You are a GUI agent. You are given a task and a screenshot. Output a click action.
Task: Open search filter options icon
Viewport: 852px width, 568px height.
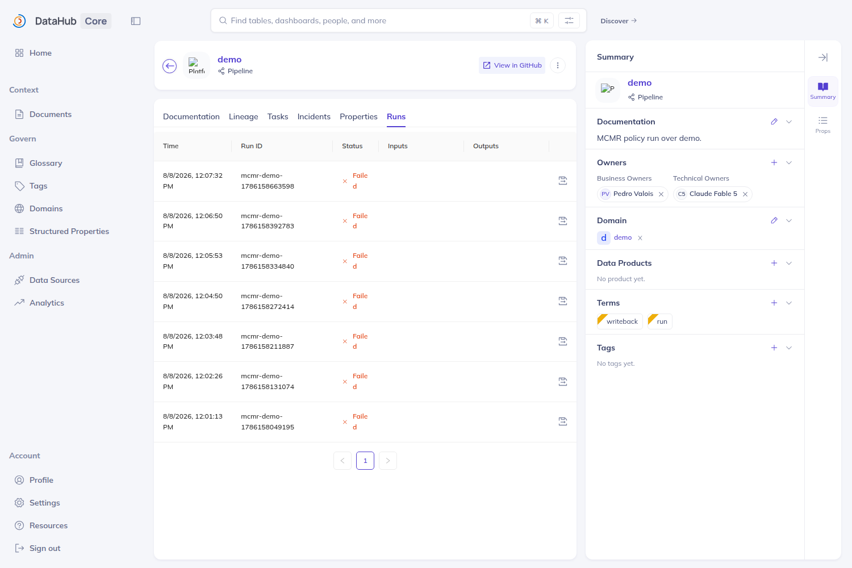[569, 21]
